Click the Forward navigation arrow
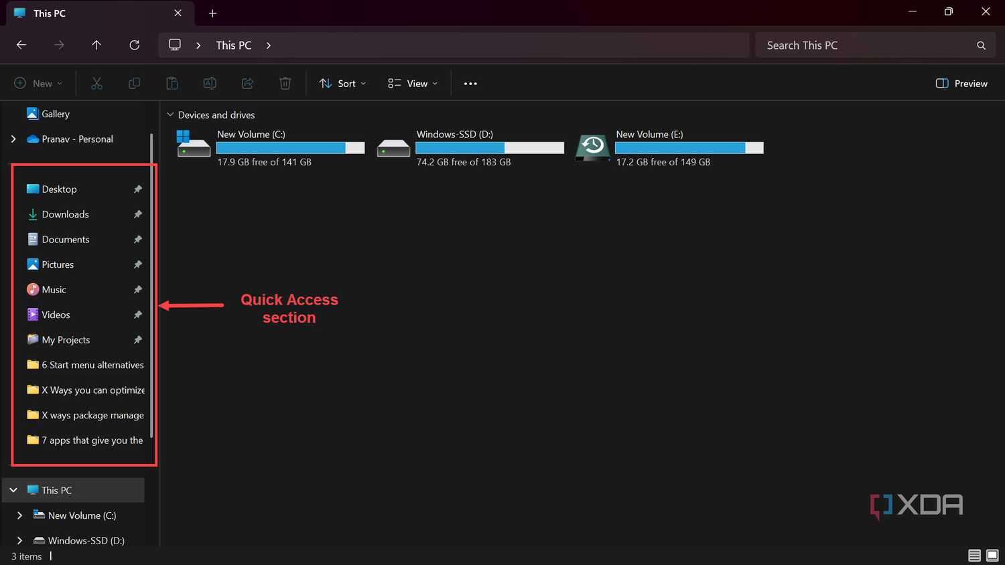 click(59, 45)
